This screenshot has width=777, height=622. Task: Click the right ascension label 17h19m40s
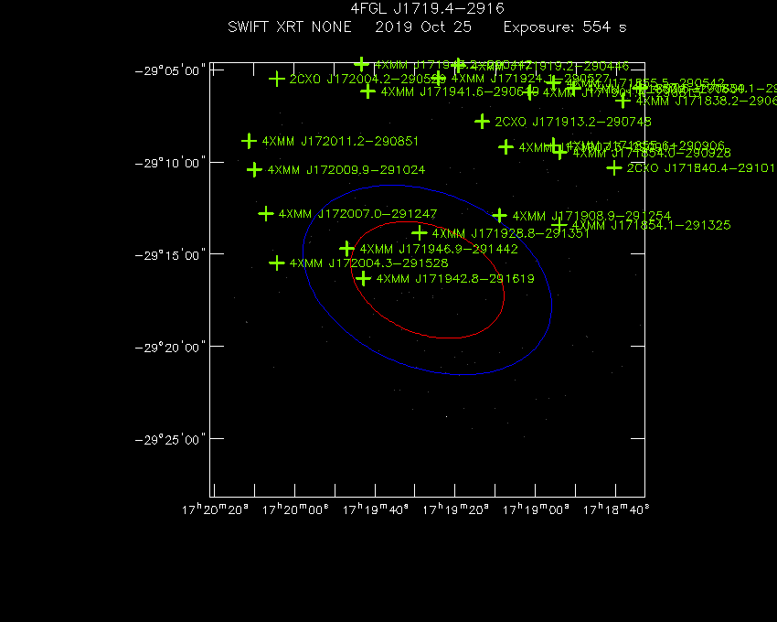(x=376, y=509)
